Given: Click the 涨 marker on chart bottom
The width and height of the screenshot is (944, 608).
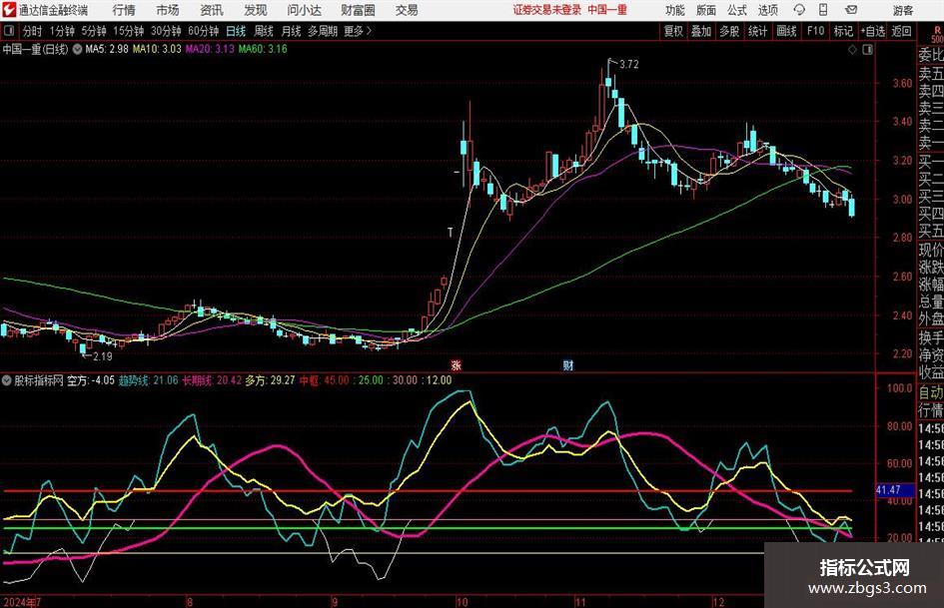Looking at the screenshot, I should coord(456,365).
